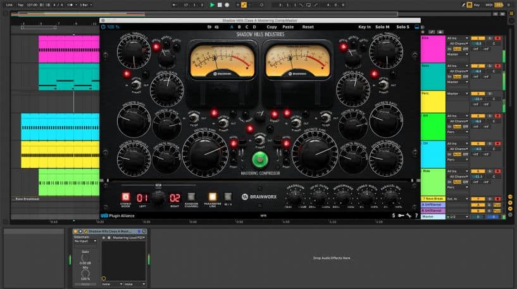Click the Tap tempo button

tap(20, 5)
